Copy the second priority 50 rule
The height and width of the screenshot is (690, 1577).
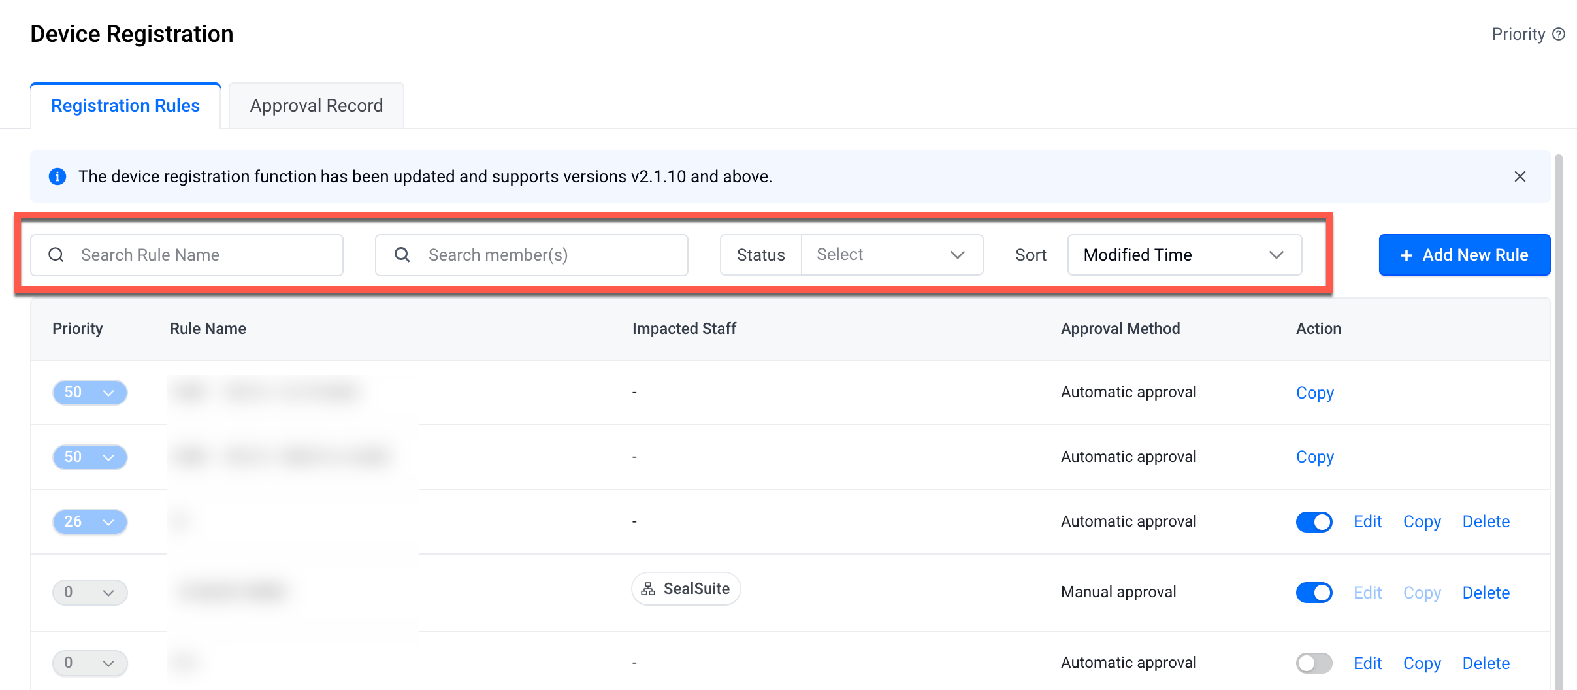pyautogui.click(x=1315, y=457)
